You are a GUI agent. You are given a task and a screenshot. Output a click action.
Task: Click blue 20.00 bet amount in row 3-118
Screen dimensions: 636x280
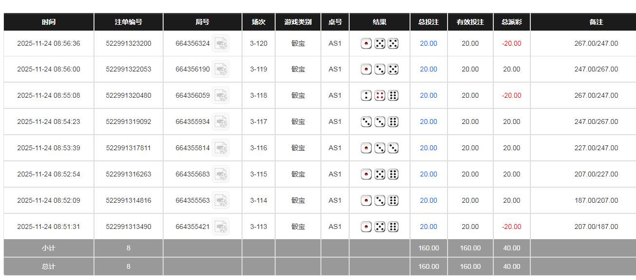point(429,96)
